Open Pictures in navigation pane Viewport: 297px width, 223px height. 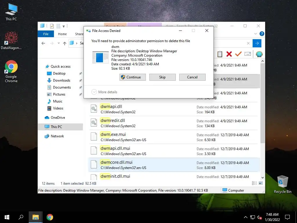click(x=56, y=94)
